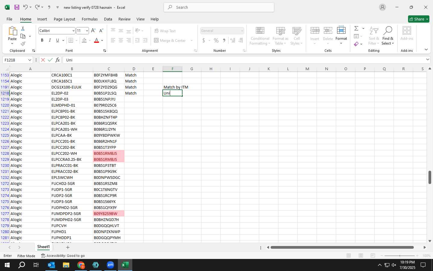
Task: Click Page Break Preview icon in status bar
Action: pos(373,256)
